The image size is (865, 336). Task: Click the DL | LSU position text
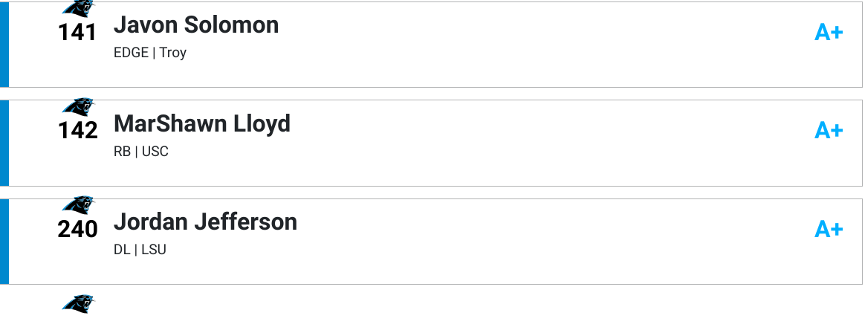tap(140, 249)
